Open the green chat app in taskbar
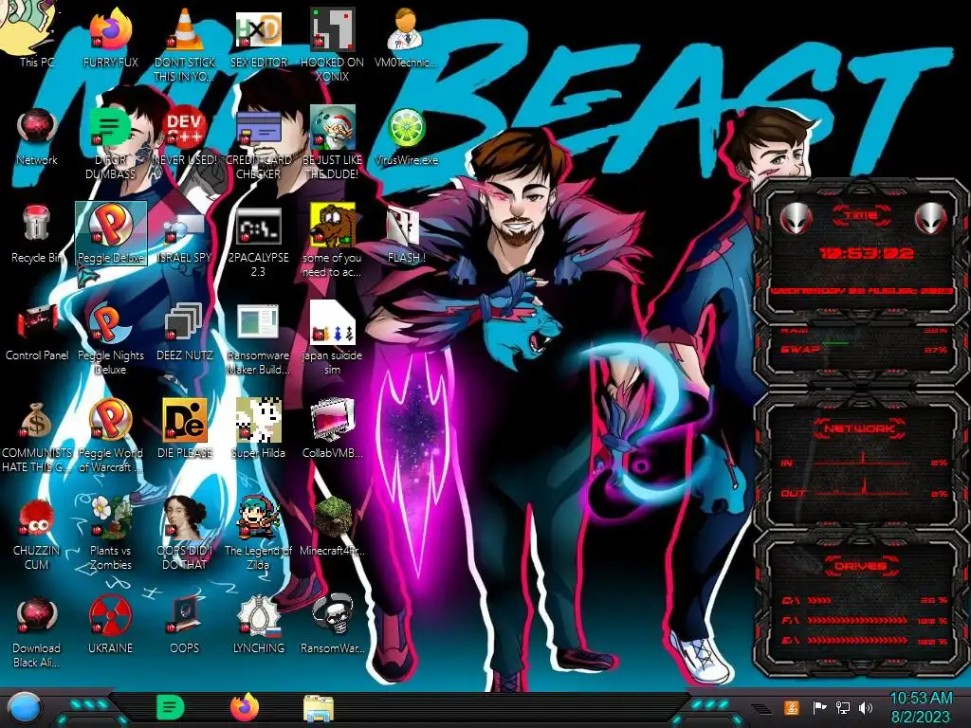 coord(170,708)
